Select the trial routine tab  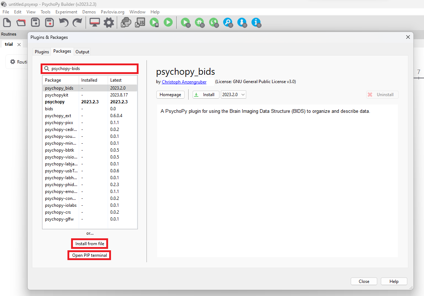tap(9, 44)
